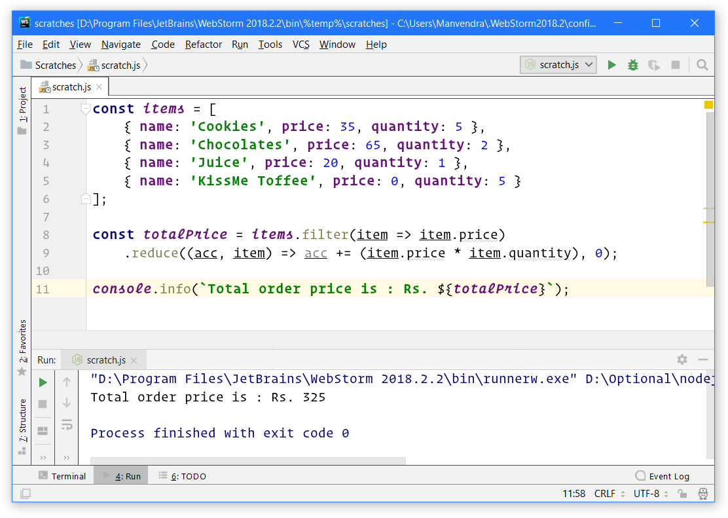
Task: Click the Hector inspector icon in status bar
Action: tap(703, 494)
